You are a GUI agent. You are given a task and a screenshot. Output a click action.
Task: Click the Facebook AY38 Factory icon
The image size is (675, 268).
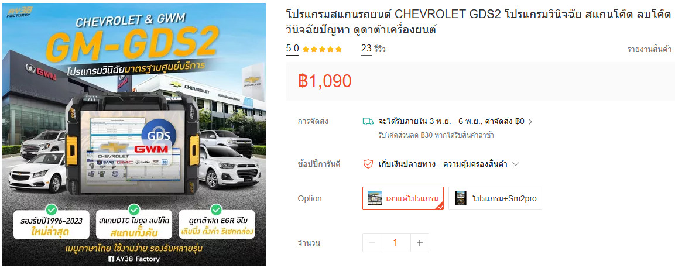click(x=112, y=259)
